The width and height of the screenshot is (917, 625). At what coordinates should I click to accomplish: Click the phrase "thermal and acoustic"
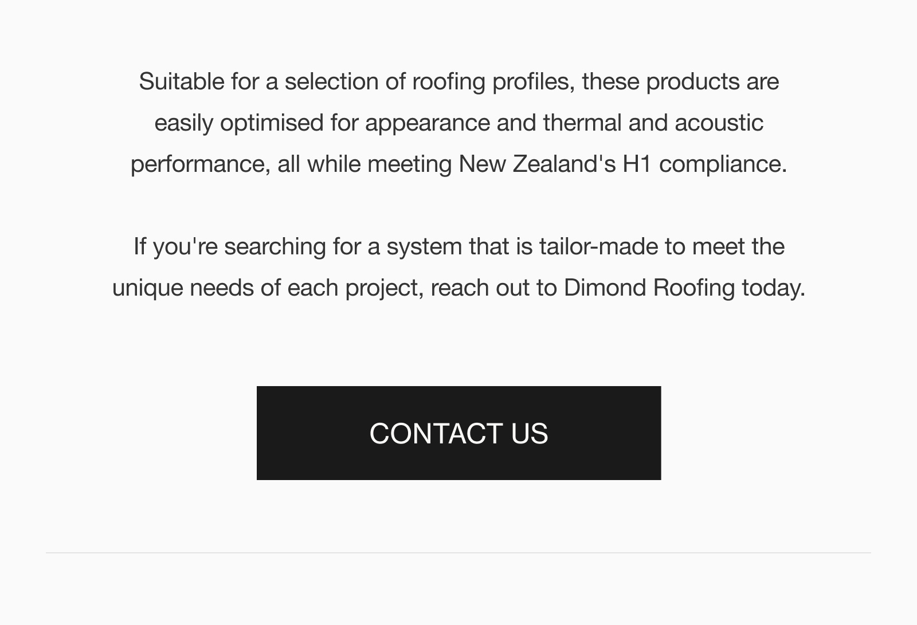[653, 123]
